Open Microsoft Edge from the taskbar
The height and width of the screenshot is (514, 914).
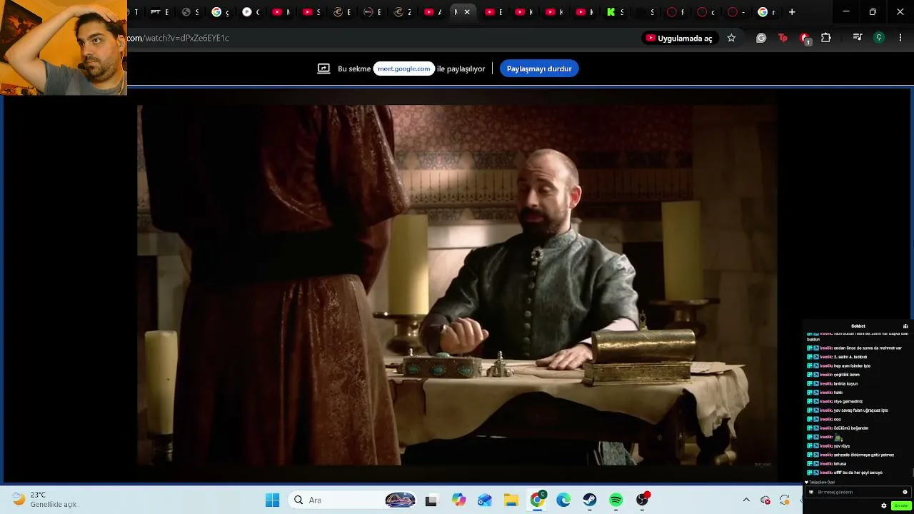coord(563,500)
